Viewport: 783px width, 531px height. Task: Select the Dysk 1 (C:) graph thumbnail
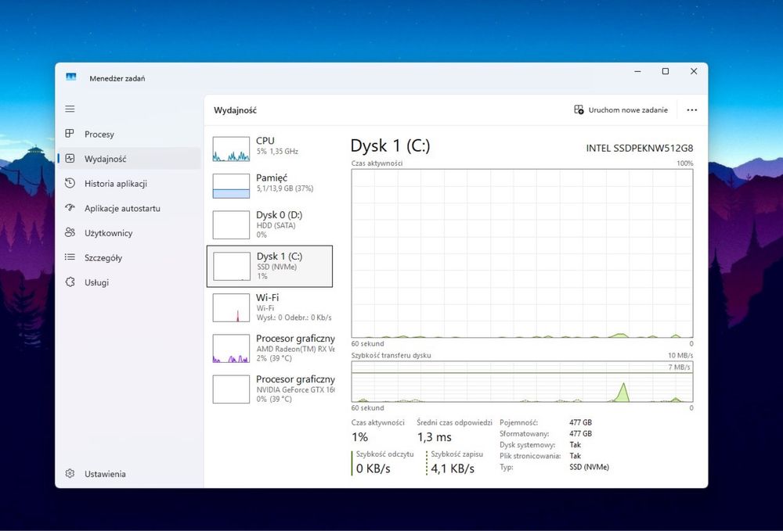point(232,266)
